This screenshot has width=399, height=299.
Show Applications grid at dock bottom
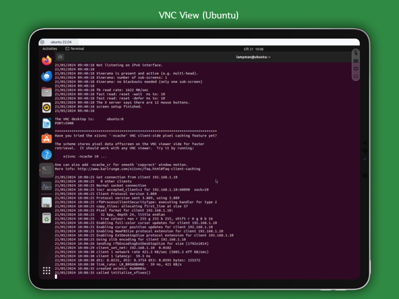[46, 271]
